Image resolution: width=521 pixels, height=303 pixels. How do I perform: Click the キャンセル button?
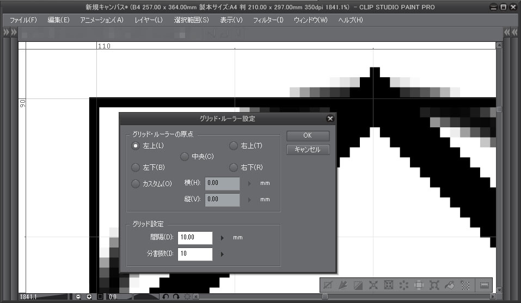308,150
